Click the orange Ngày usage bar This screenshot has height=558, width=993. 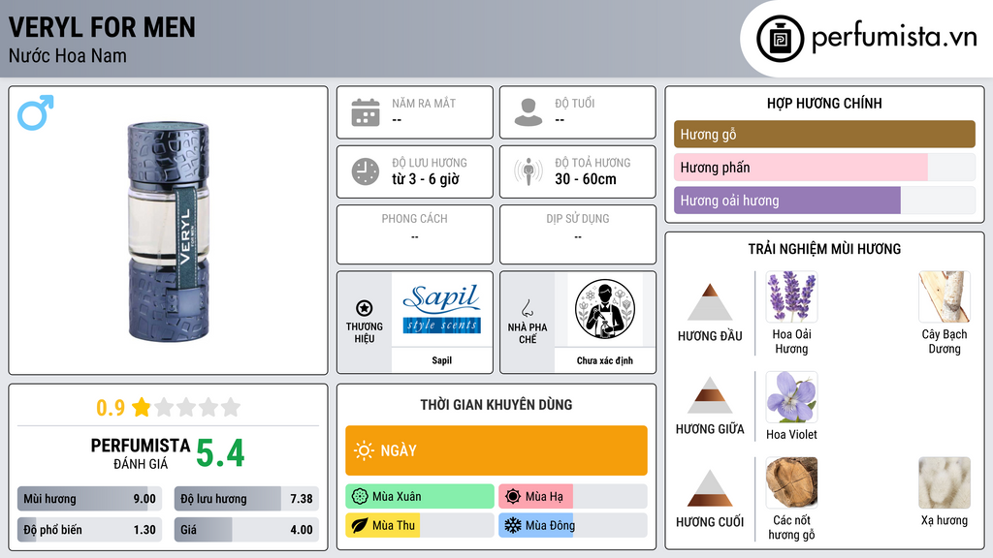tap(496, 450)
